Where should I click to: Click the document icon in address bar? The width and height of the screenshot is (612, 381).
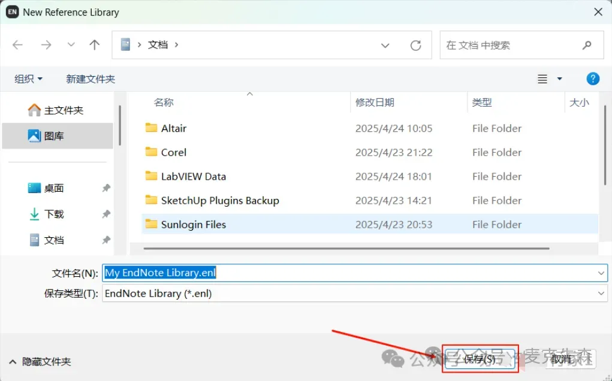pyautogui.click(x=125, y=44)
